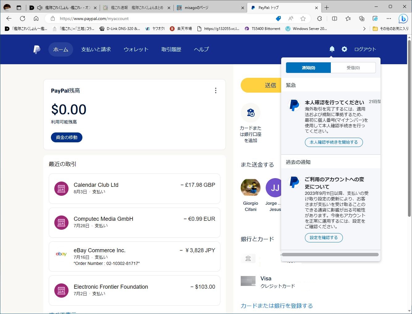Click the – £17.98 GBP amount
The image size is (412, 314).
(x=198, y=185)
